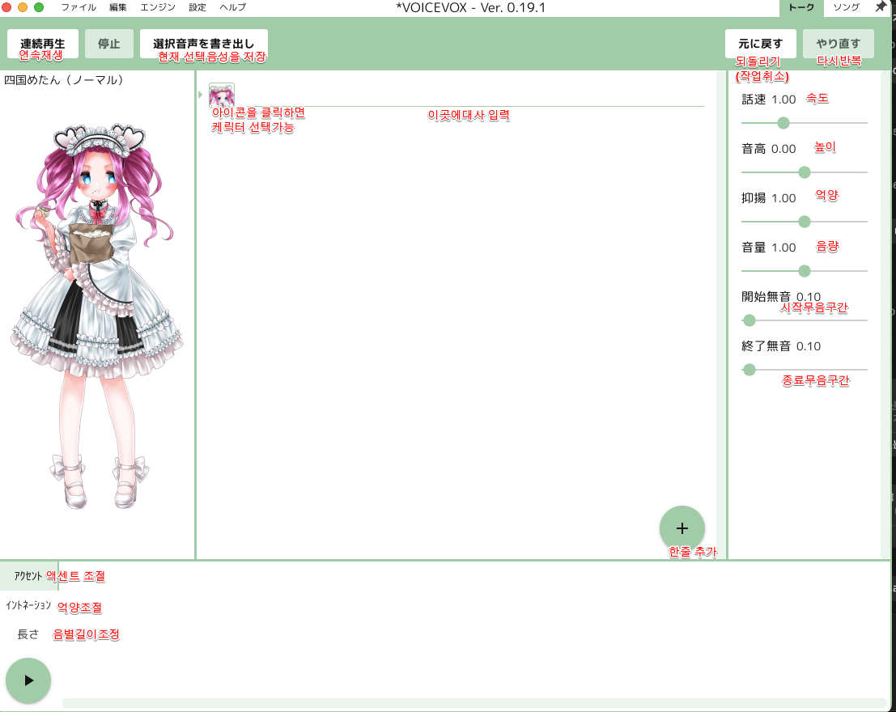
Task: Switch to the トーク tab
Action: [801, 7]
